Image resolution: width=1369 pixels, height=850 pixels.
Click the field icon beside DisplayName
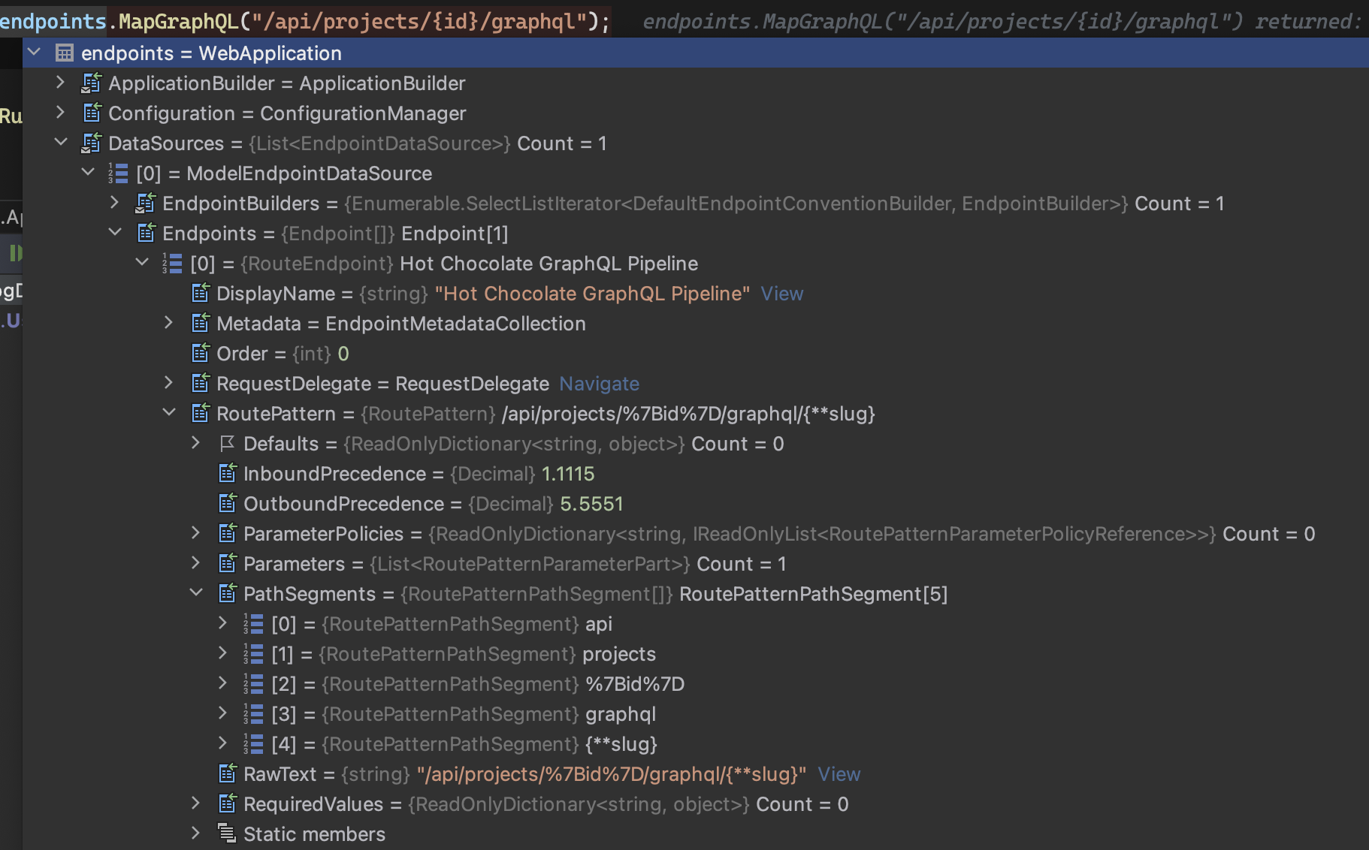(x=200, y=293)
